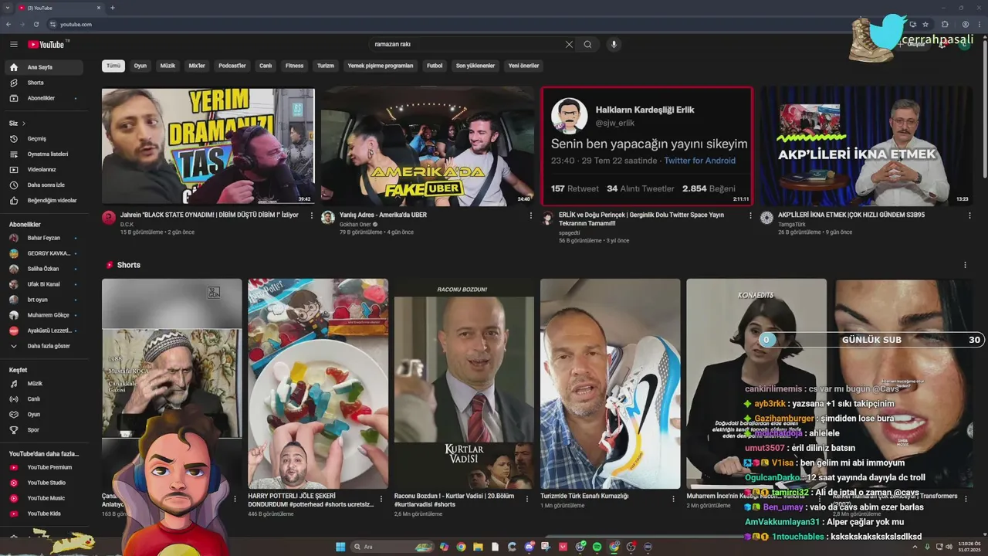Open browser tab search dropdown arrow
The width and height of the screenshot is (988, 556).
[x=8, y=8]
